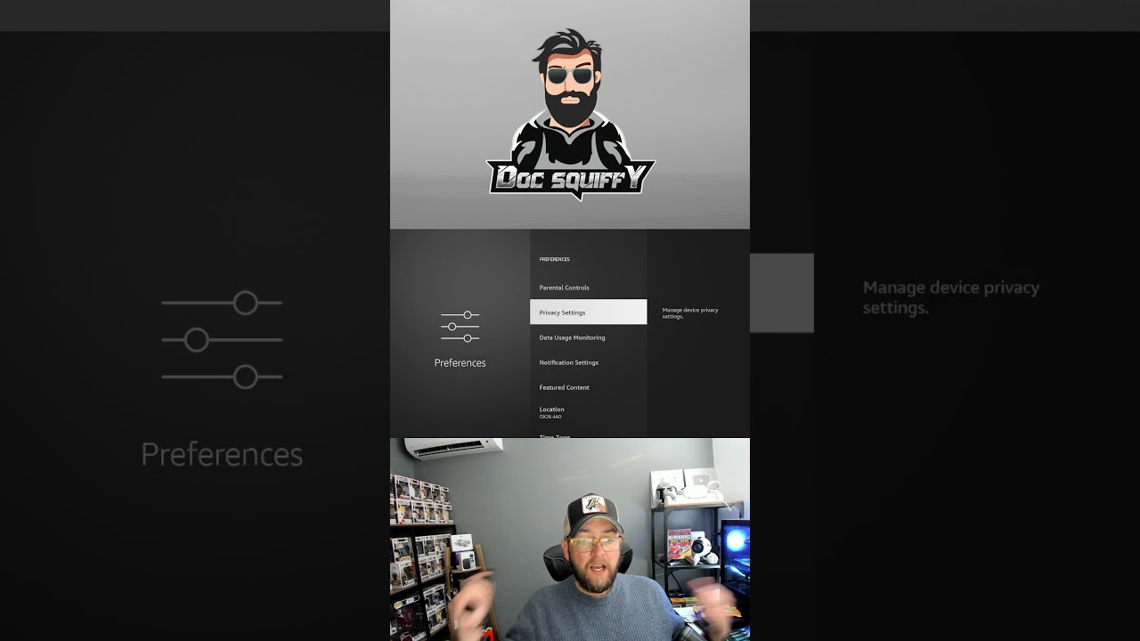Click the large blurred Preferences text in the background

click(222, 454)
